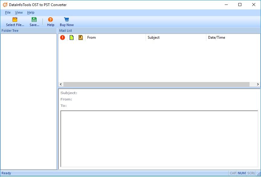Click the Save toolbar button
The height and width of the screenshot is (177, 261).
click(34, 22)
